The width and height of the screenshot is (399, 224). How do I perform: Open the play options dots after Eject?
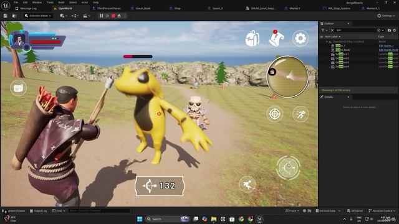click(125, 16)
